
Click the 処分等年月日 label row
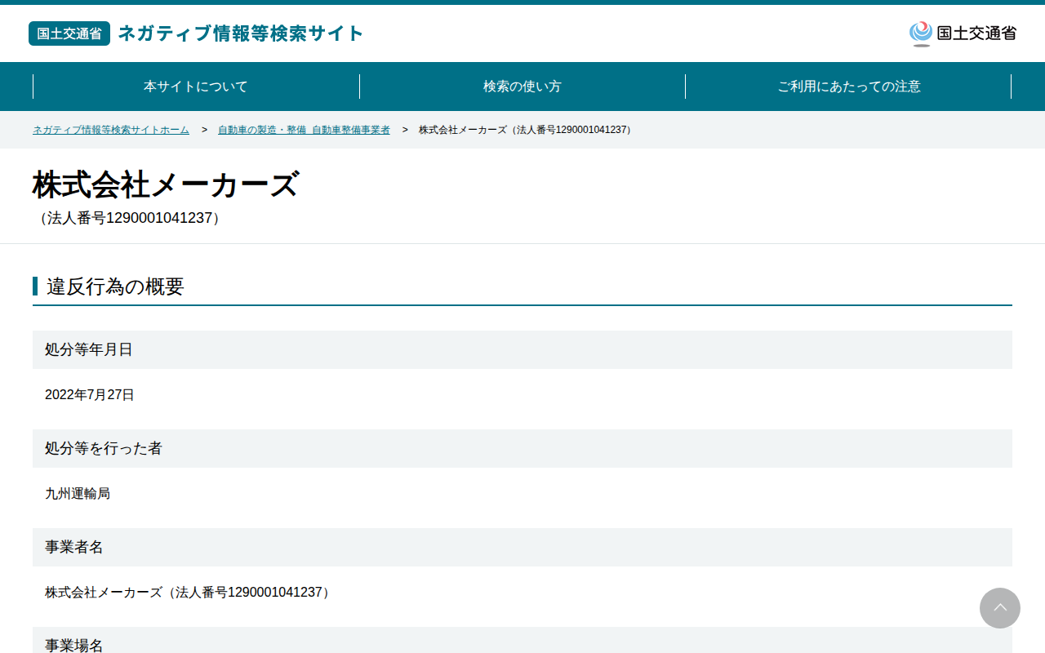click(522, 349)
